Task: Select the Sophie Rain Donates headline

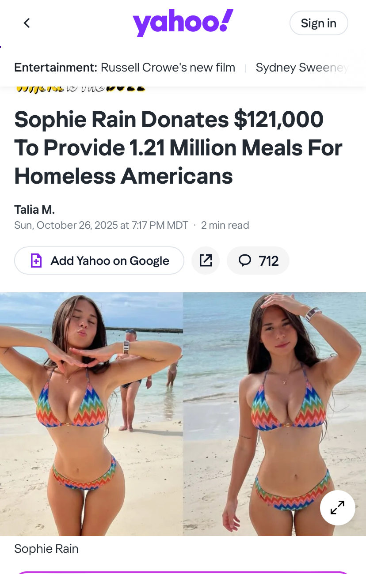Action: tap(178, 148)
